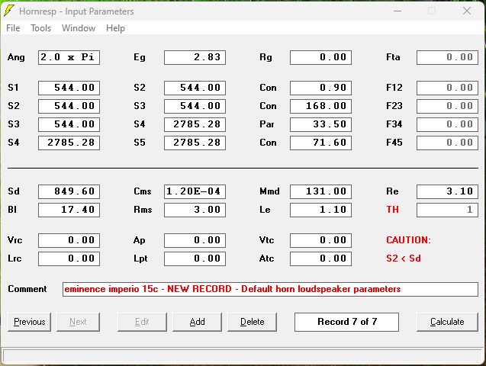486x366 pixels.
Task: Go to the Previous record
Action: [30, 322]
